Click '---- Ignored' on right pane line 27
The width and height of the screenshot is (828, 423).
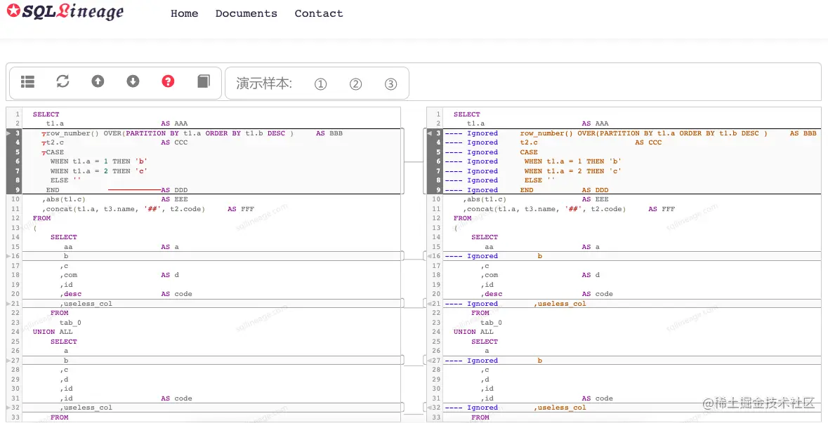[471, 361]
